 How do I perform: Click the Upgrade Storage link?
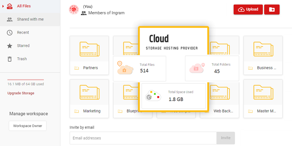21,93
